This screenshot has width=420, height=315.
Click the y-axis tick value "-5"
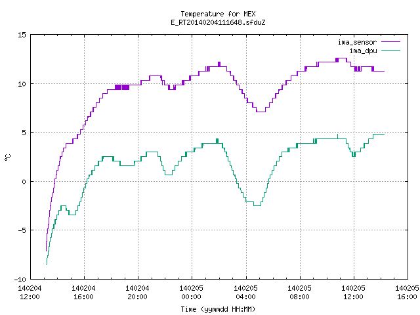[x=22, y=230]
